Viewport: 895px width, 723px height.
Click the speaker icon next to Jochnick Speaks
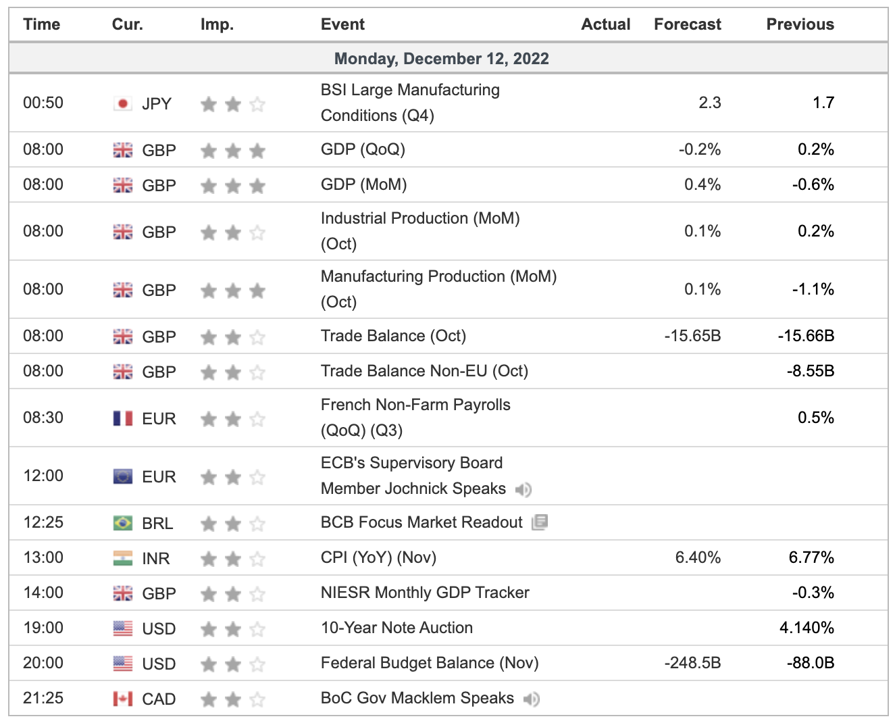[x=523, y=489]
